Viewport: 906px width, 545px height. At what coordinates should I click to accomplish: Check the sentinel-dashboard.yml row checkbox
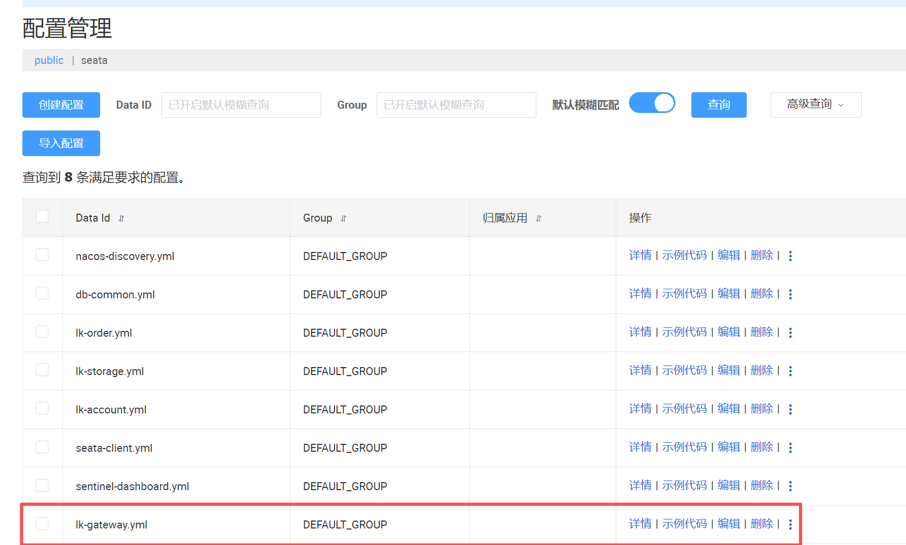tap(42, 485)
